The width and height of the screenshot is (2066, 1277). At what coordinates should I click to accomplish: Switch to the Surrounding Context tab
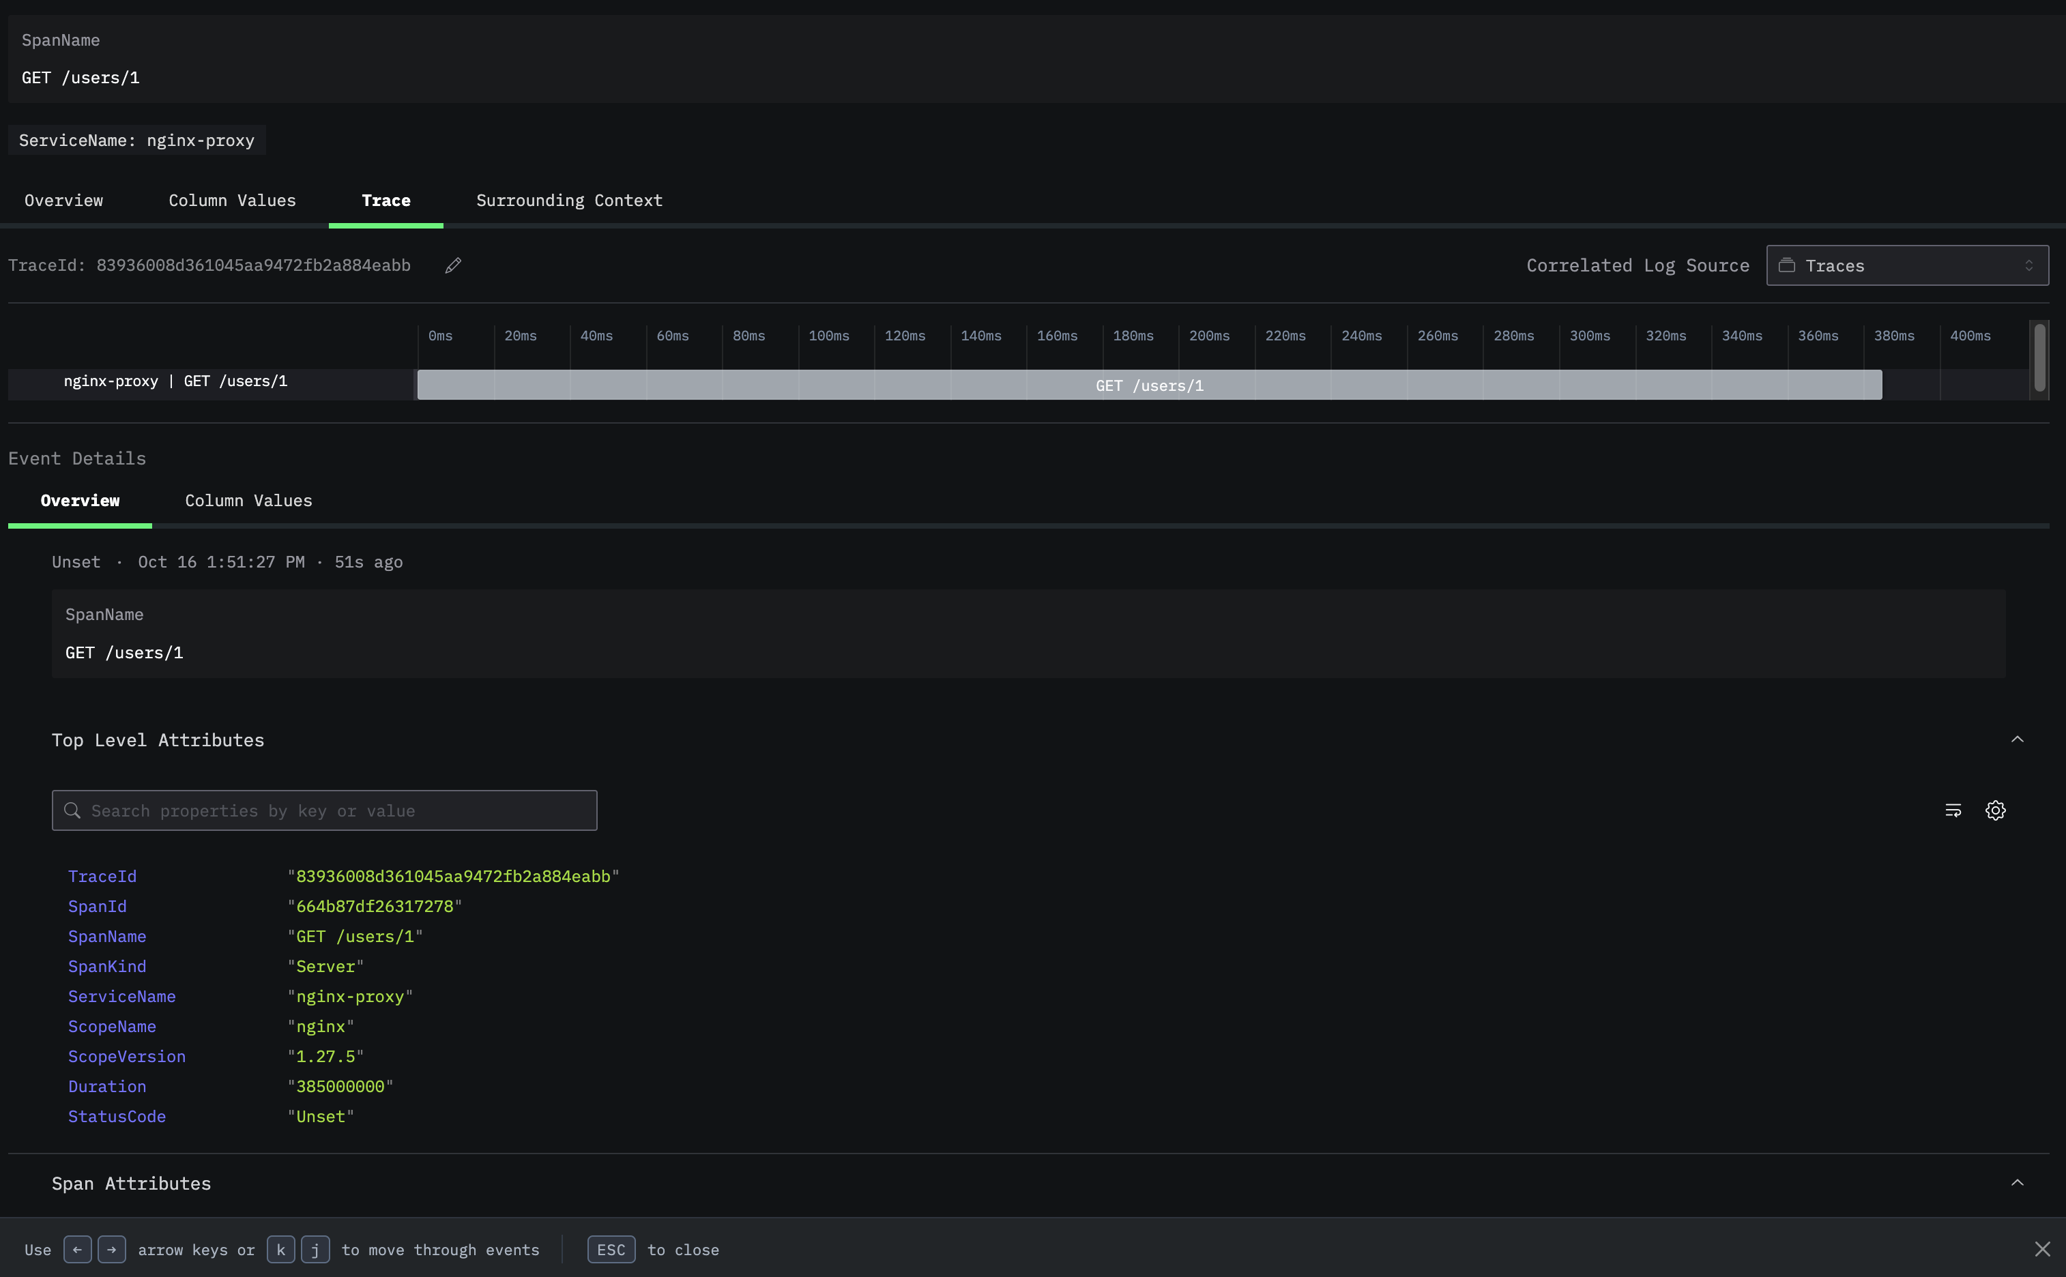pos(569,201)
